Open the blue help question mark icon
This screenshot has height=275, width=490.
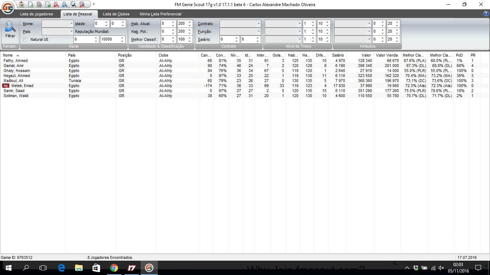[486, 14]
